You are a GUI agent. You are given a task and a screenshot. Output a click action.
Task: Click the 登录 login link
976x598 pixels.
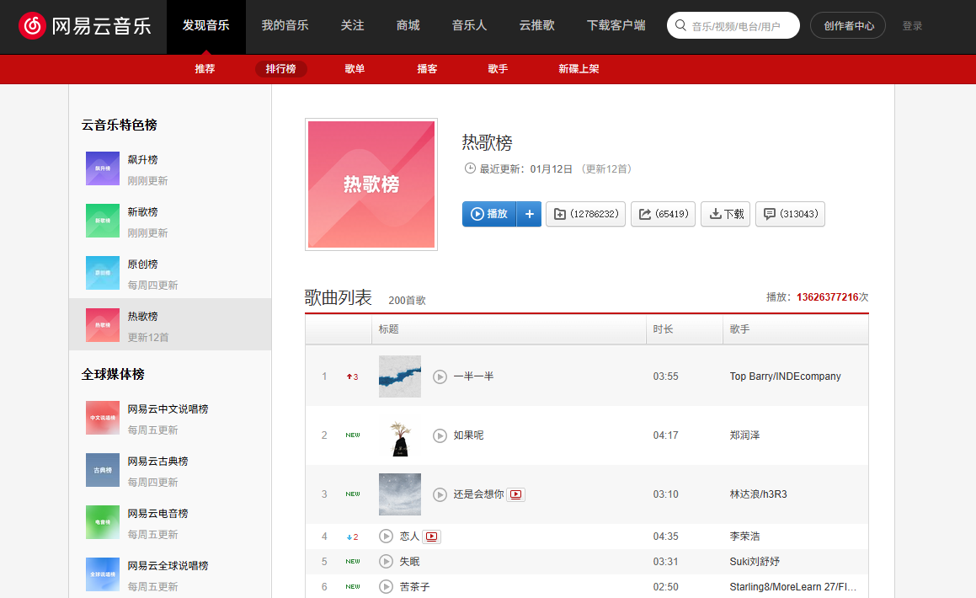(913, 26)
